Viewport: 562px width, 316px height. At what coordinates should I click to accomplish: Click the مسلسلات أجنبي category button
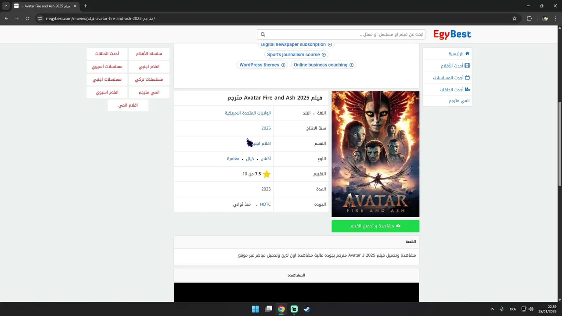click(x=107, y=79)
